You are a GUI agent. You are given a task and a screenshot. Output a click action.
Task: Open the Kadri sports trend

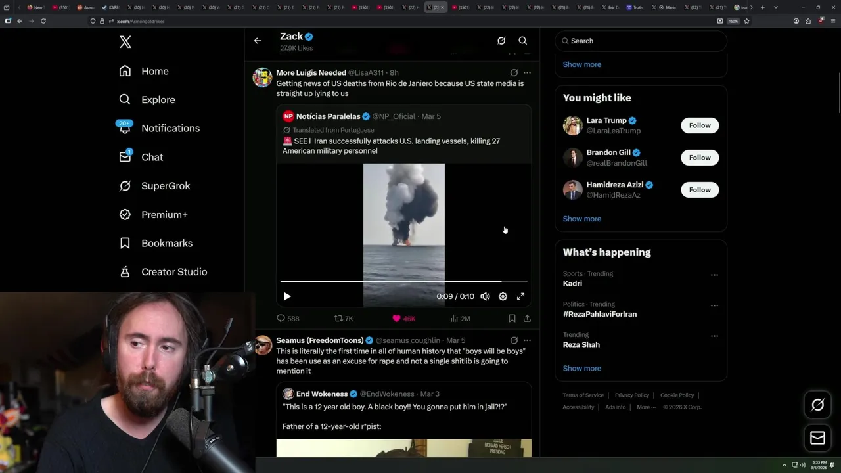pyautogui.click(x=572, y=284)
